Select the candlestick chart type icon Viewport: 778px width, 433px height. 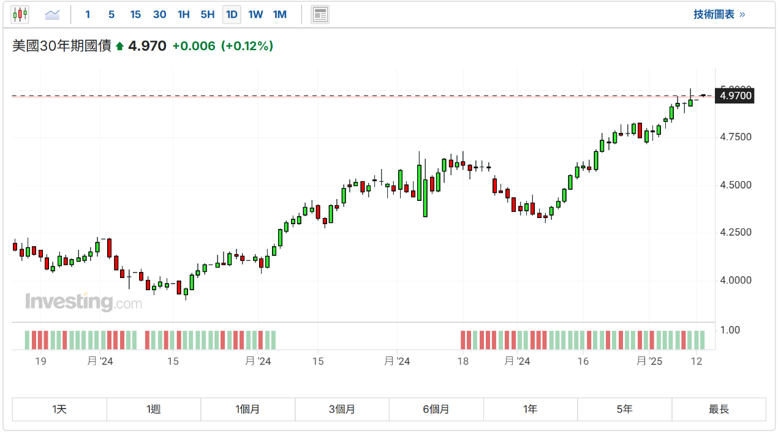[x=20, y=14]
